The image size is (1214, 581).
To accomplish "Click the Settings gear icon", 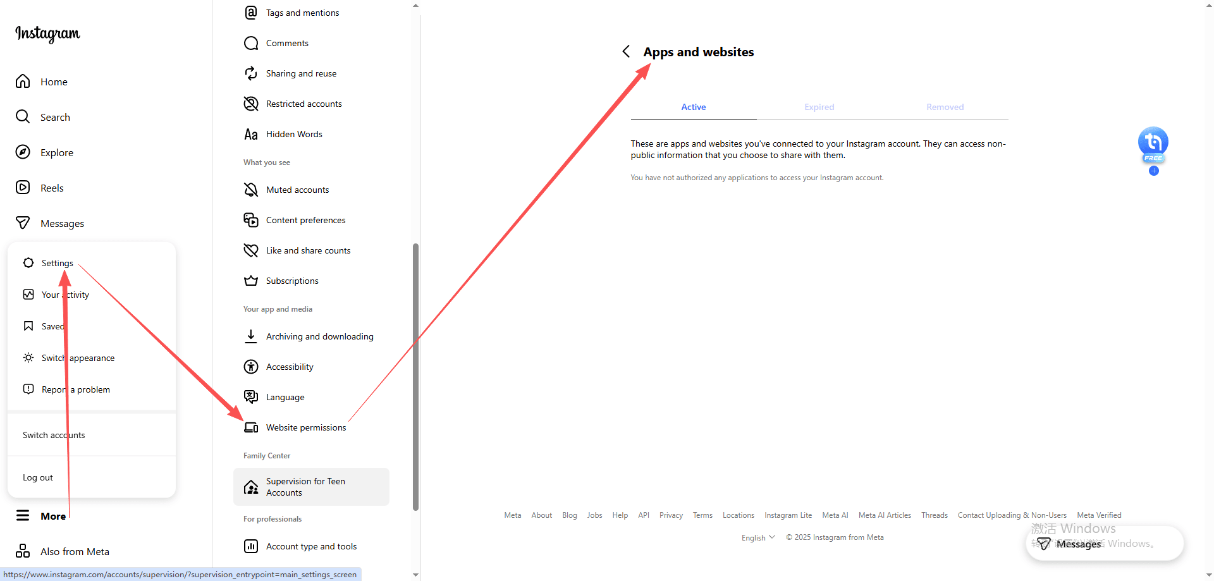I will [x=28, y=263].
